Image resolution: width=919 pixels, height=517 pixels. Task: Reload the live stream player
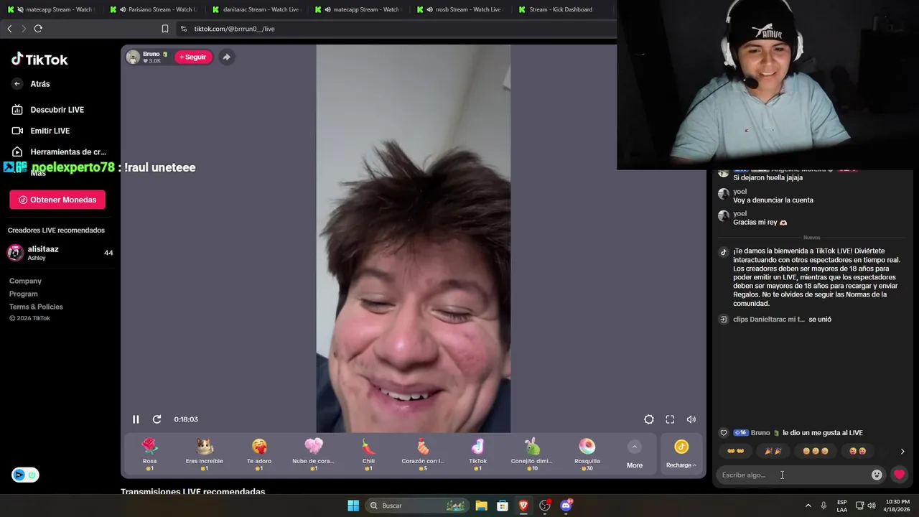coord(157,419)
